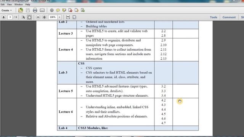
Task: Click the Save disk icon
Action: coord(28,10)
